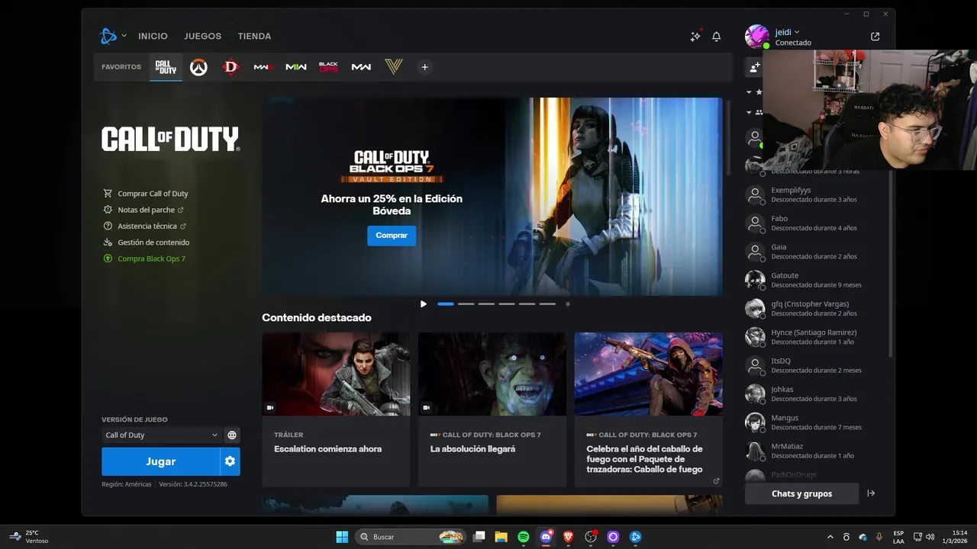The image size is (977, 549).
Task: Collapse the social panel arrow
Action: tap(871, 493)
